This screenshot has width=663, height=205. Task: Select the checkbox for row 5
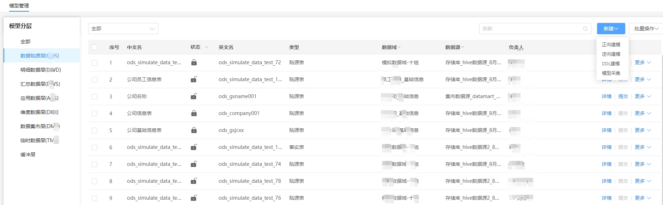95,130
